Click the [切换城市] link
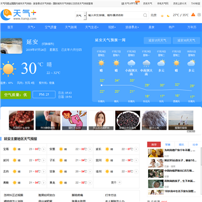Screen dimensions: 202x202 pos(48,44)
